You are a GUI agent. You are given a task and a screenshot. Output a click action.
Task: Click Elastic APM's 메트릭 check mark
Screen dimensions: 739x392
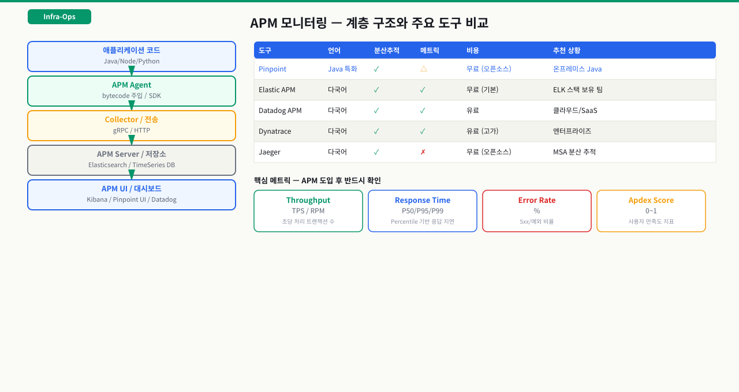423,90
